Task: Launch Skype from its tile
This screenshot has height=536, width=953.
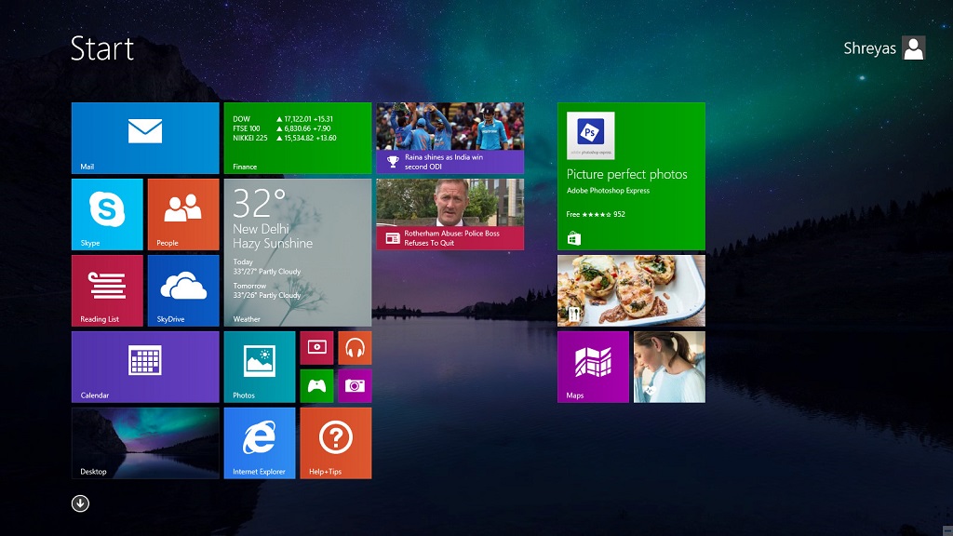Action: [x=106, y=214]
